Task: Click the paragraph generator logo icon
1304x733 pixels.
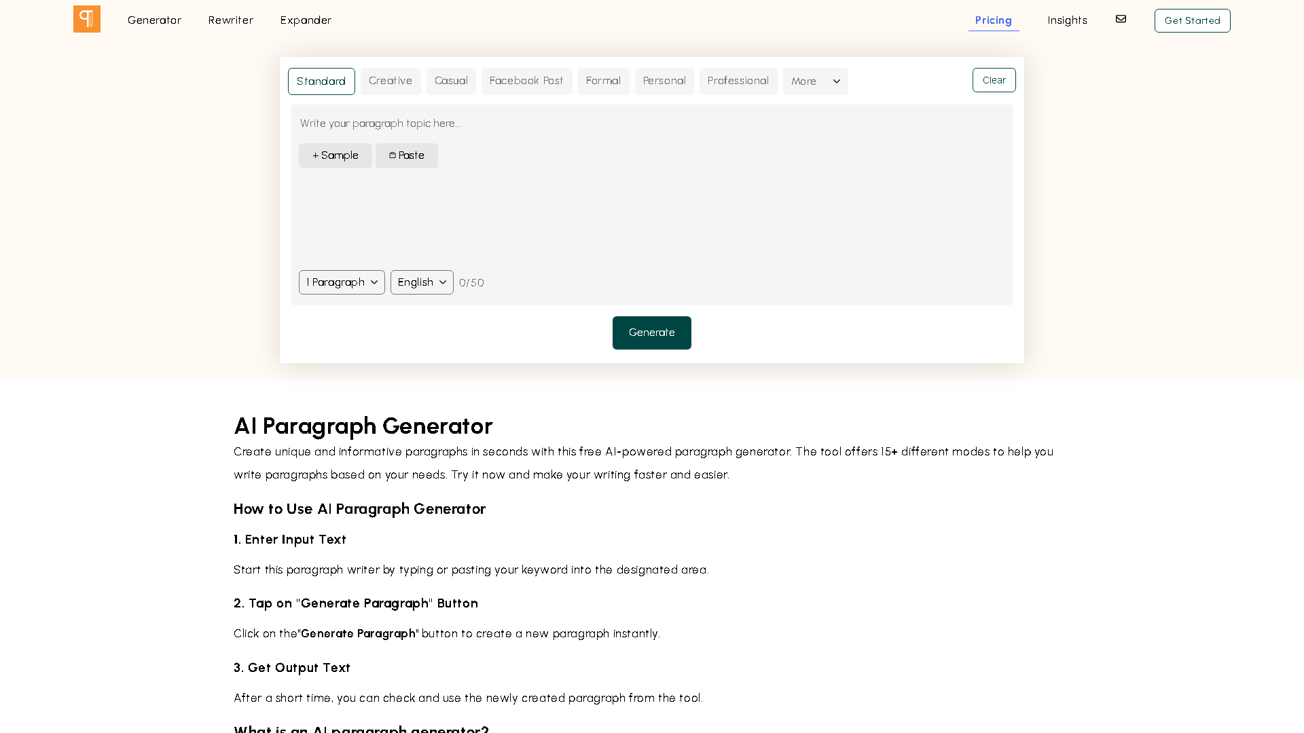Action: (86, 19)
